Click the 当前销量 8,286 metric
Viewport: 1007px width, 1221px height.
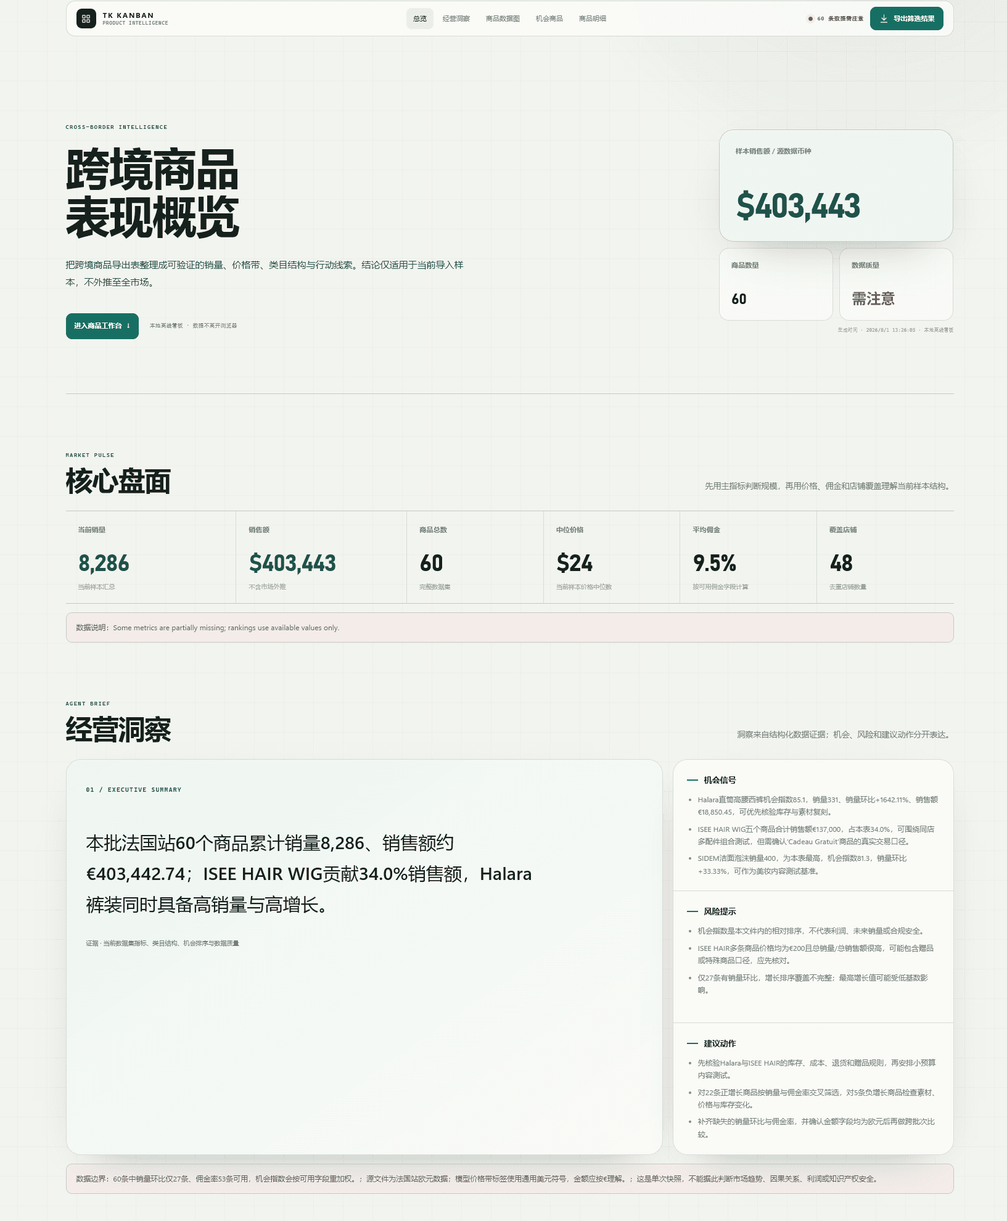click(x=150, y=557)
